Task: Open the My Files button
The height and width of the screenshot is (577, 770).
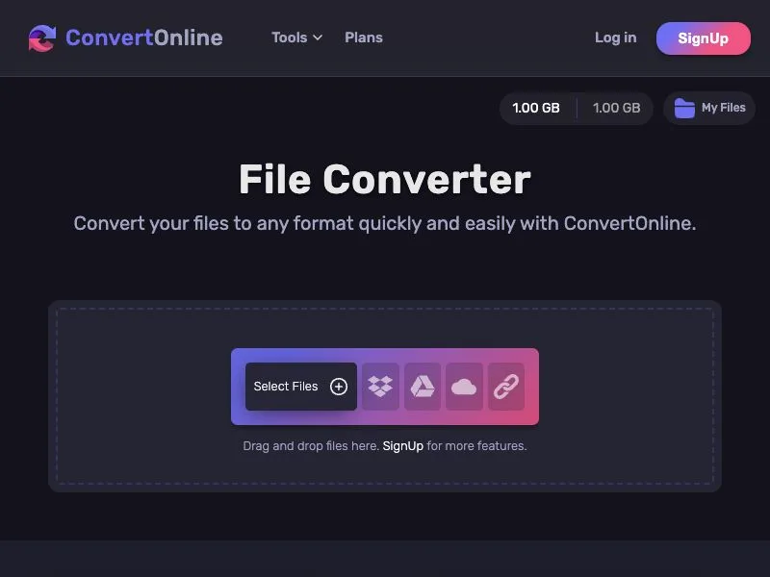Action: pyautogui.click(x=709, y=108)
